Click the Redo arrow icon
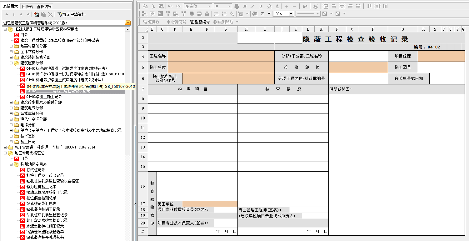The width and height of the screenshot is (469, 241). (178, 6)
